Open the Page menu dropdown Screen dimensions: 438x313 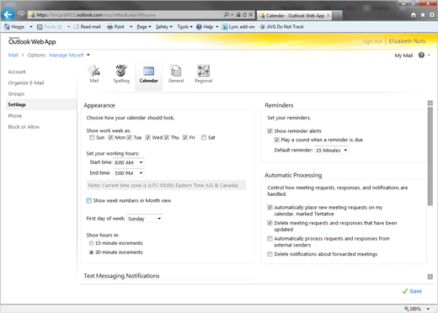[144, 27]
